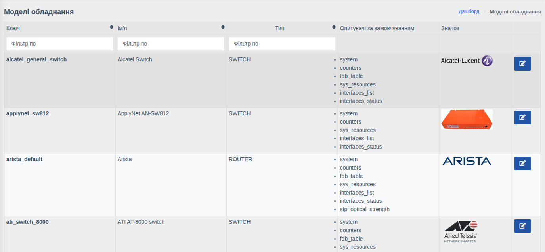Edit the arista_default model
Viewport: 545px width, 252px height.
point(522,163)
